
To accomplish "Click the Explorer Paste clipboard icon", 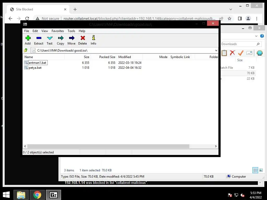I will [224, 53].
